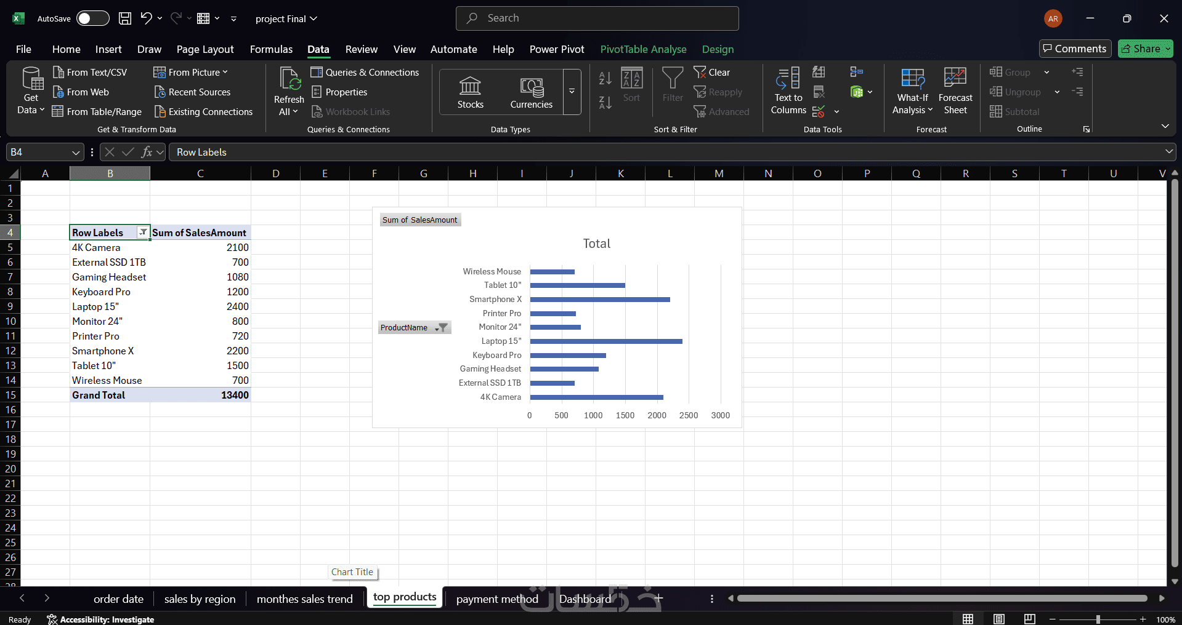Image resolution: width=1182 pixels, height=625 pixels.
Task: Open project Final file name dropdown
Action: (x=286, y=18)
